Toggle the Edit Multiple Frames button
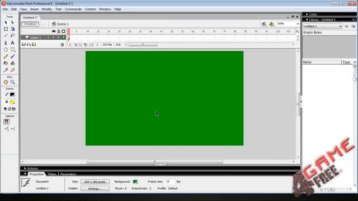Viewport: 358px width, 201px height. coord(86,45)
